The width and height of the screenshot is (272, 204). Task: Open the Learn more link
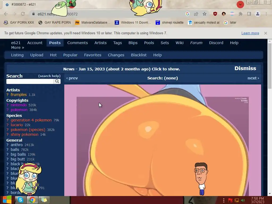(250, 33)
